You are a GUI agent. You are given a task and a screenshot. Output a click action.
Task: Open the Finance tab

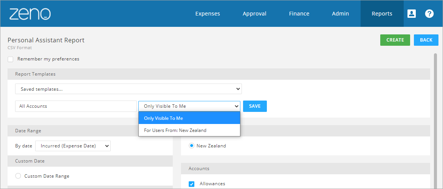[x=299, y=14]
